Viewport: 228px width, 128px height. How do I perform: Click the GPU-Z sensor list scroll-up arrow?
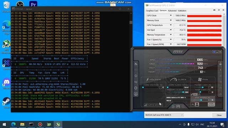click(224, 14)
